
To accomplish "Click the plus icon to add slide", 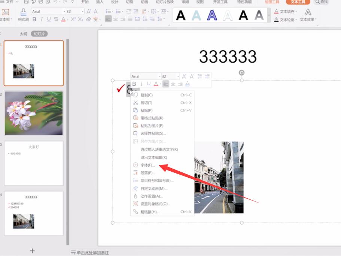I will (33, 251).
